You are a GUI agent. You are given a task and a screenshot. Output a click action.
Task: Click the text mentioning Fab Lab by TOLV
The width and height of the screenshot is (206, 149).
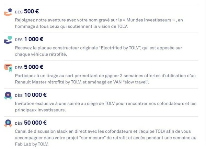tap(32, 144)
